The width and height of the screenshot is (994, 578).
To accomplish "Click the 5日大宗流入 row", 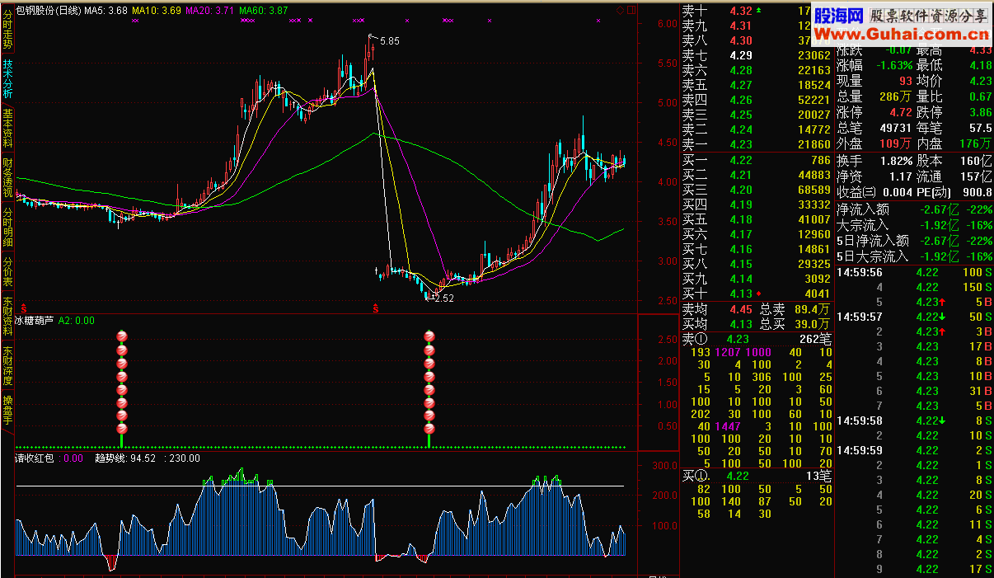I will tap(914, 256).
